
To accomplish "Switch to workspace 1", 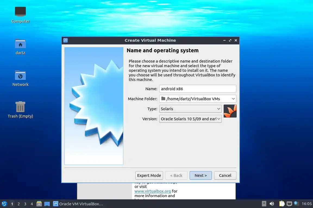I will pyautogui.click(x=12, y=204).
